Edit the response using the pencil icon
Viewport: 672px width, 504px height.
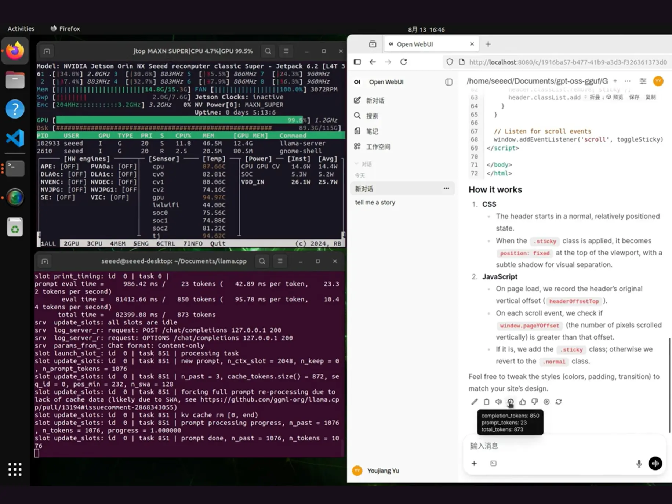(x=474, y=402)
